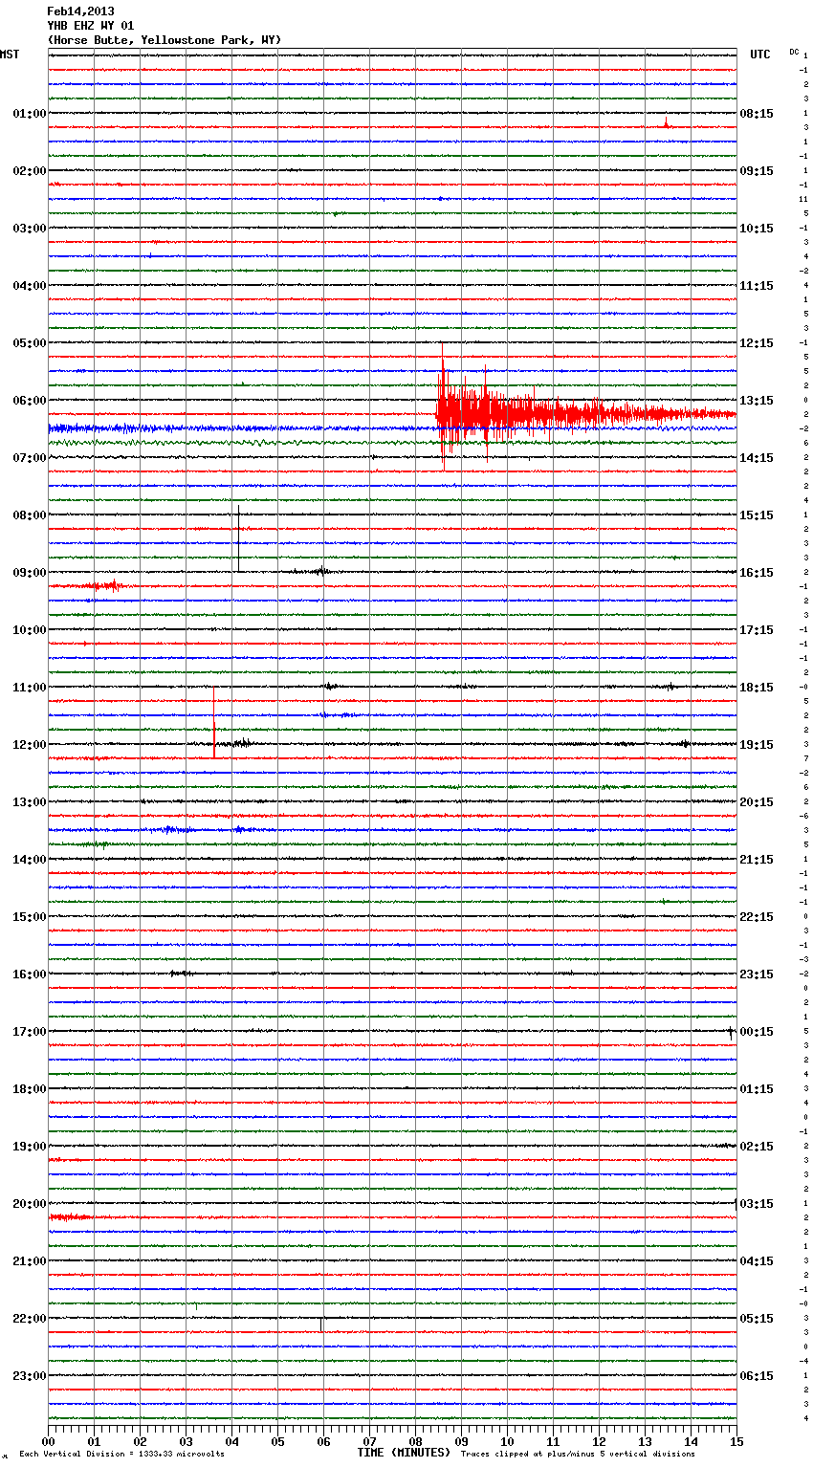Click the 00:15 UTC time label
Viewport: 813px width, 1467px height.
coord(757,1032)
